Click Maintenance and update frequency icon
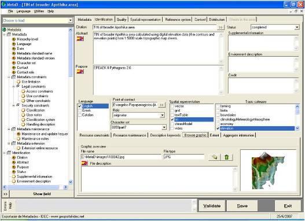Screen dimensions: 305x221 [x=19, y=134]
